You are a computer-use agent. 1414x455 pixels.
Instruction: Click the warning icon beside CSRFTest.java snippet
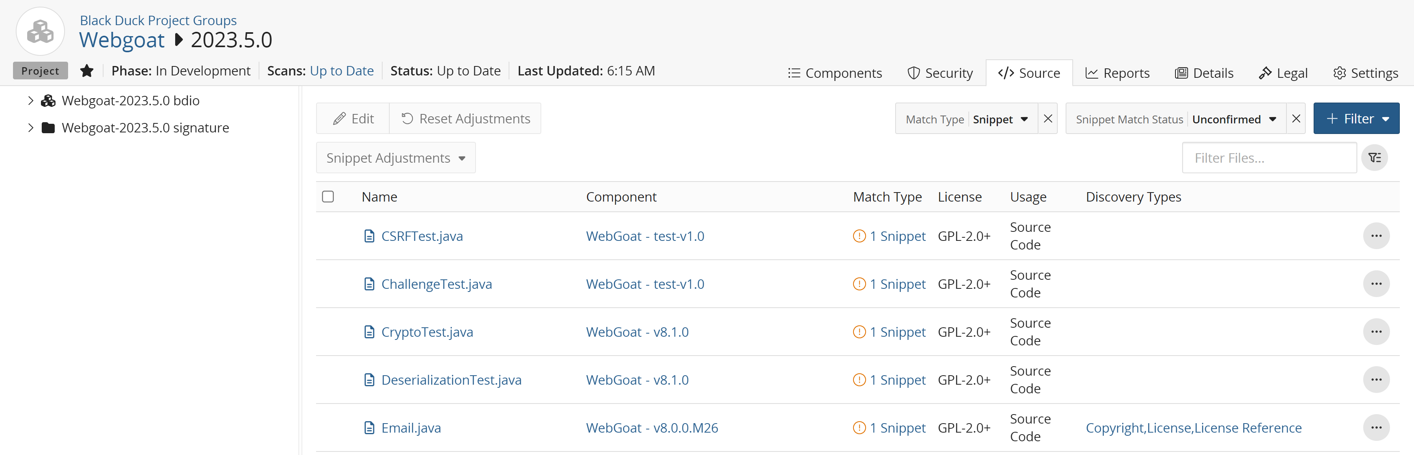(860, 236)
